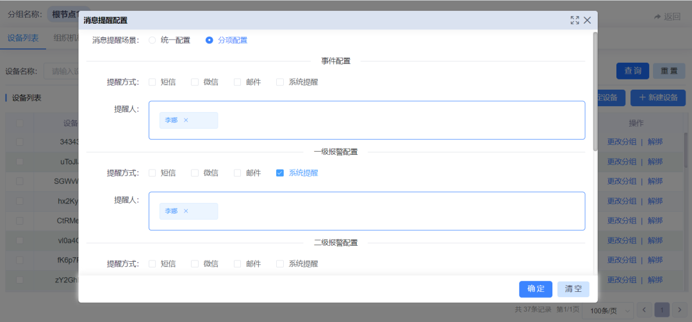Click 更改分组 in the uToJl row
Screen dimensions: 692x322
622,161
